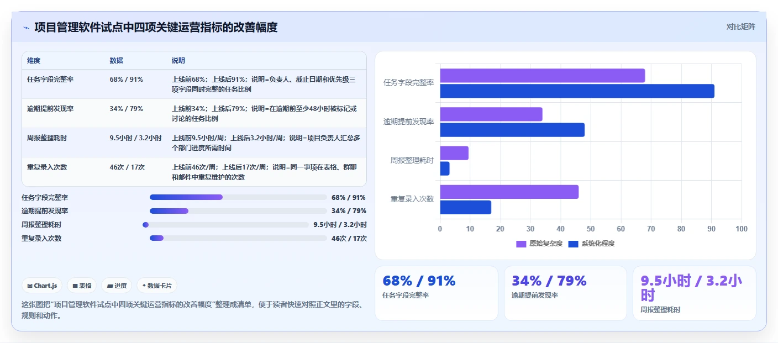Toggle the 原始复杂度 legend swatch
This screenshot has width=778, height=343.
(521, 244)
